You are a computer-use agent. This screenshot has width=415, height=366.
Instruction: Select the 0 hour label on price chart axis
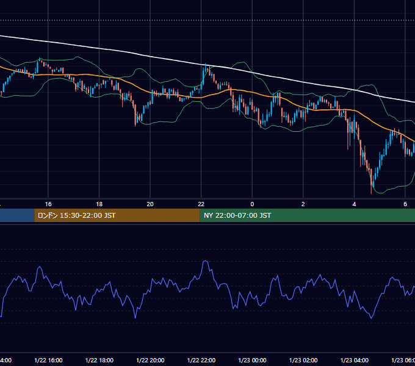pos(252,204)
